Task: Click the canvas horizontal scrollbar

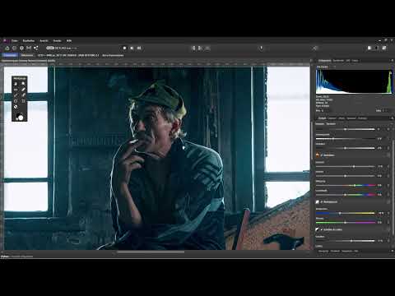Action: (x=151, y=252)
